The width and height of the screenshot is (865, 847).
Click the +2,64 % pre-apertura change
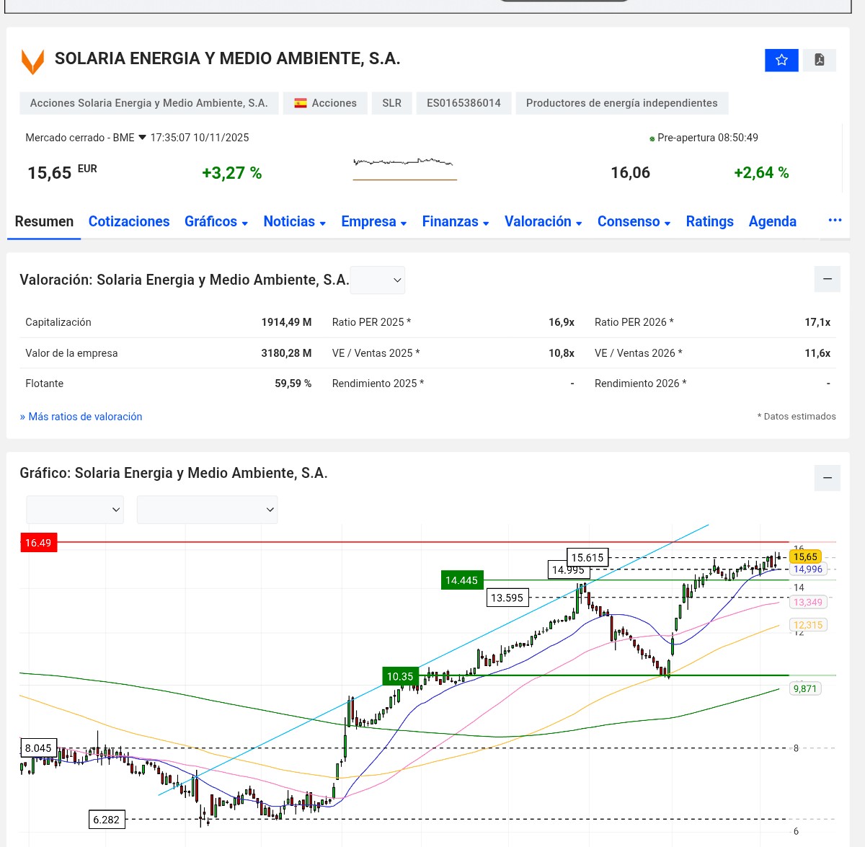[761, 173]
